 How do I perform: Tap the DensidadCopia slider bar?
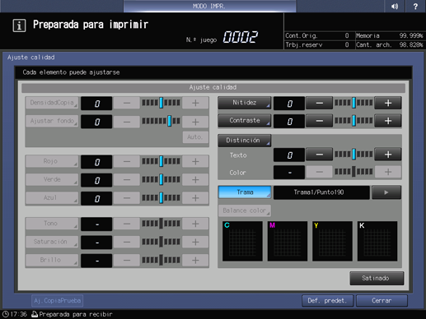coord(162,103)
